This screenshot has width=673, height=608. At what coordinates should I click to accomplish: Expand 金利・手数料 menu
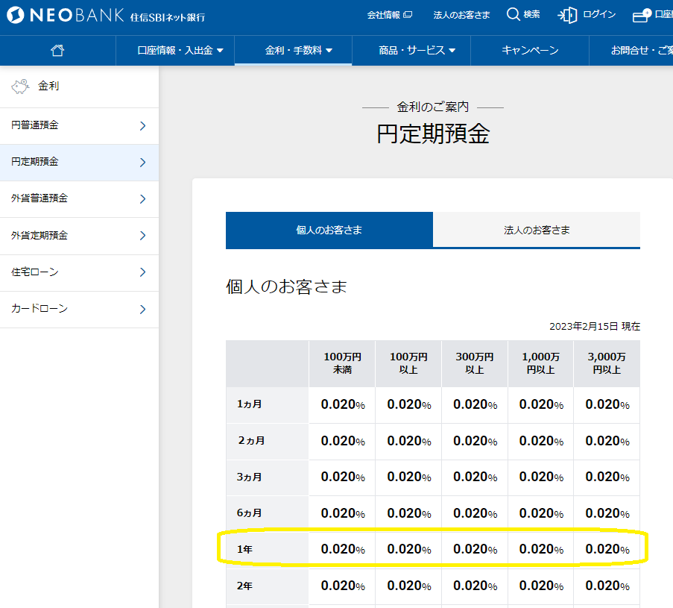pyautogui.click(x=294, y=50)
